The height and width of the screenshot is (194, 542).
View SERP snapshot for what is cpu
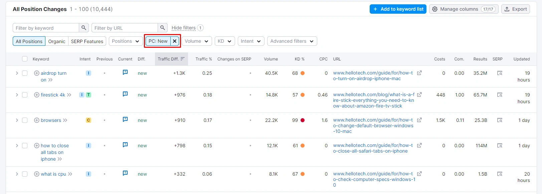(x=500, y=174)
